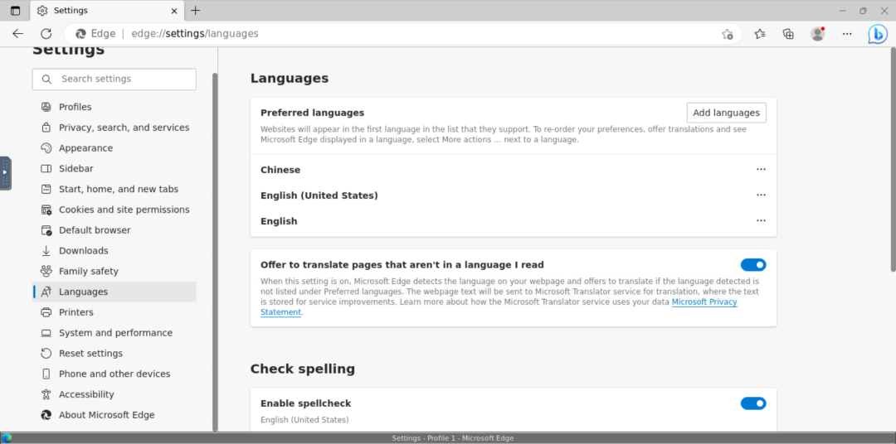Click the Printers icon
This screenshot has width=896, height=444.
click(x=46, y=312)
